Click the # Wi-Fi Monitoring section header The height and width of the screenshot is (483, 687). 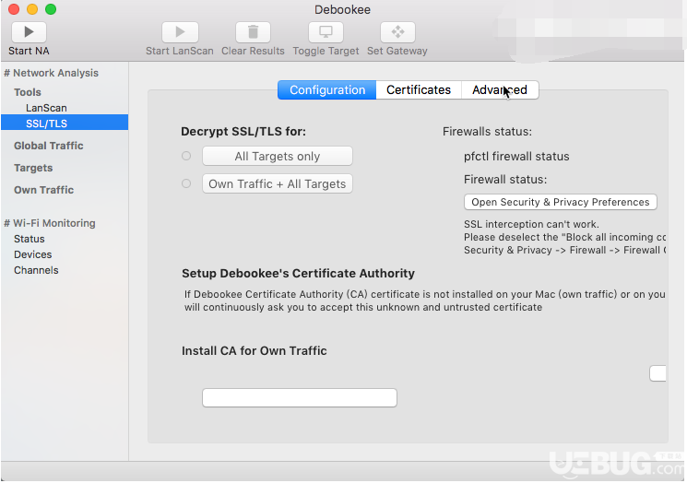click(50, 223)
